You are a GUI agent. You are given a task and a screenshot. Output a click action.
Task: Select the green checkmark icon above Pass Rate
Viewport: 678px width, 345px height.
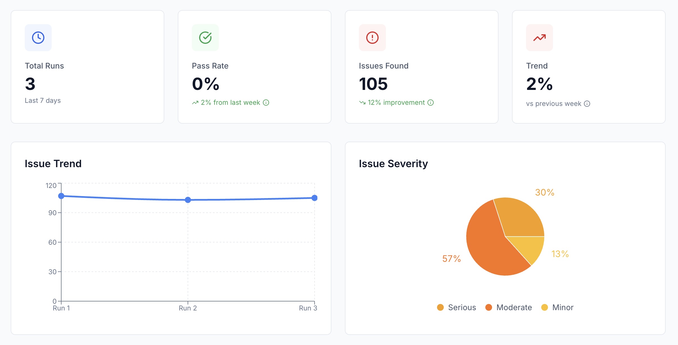click(x=205, y=37)
